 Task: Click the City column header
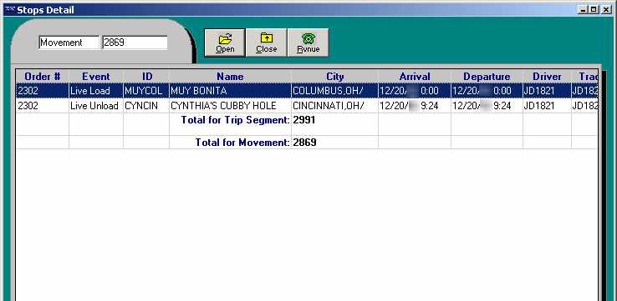(x=335, y=76)
